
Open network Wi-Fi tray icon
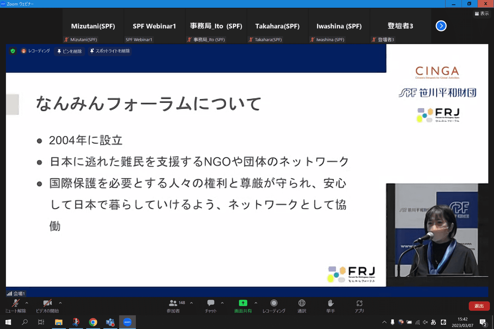[418, 322]
